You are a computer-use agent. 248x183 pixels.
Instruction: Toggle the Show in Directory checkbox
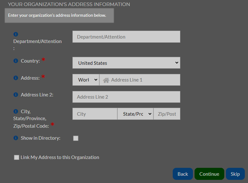[x=76, y=138]
